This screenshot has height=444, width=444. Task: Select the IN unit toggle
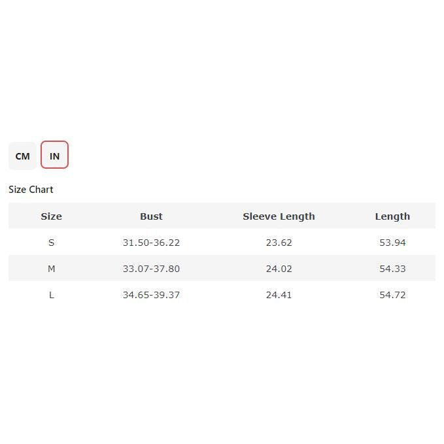54,156
